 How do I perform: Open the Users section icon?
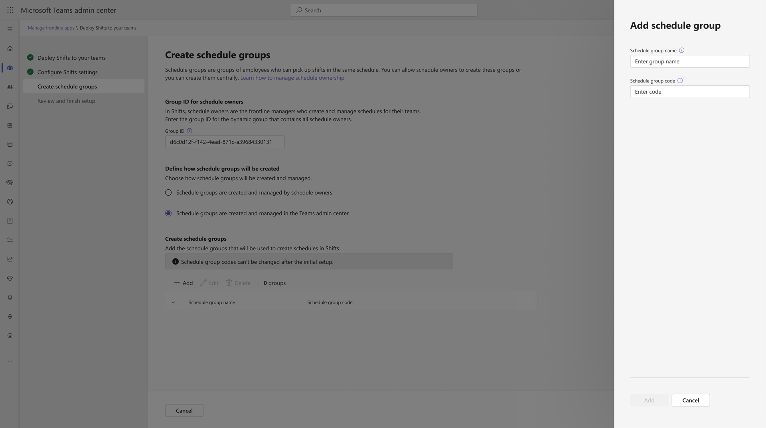(10, 87)
